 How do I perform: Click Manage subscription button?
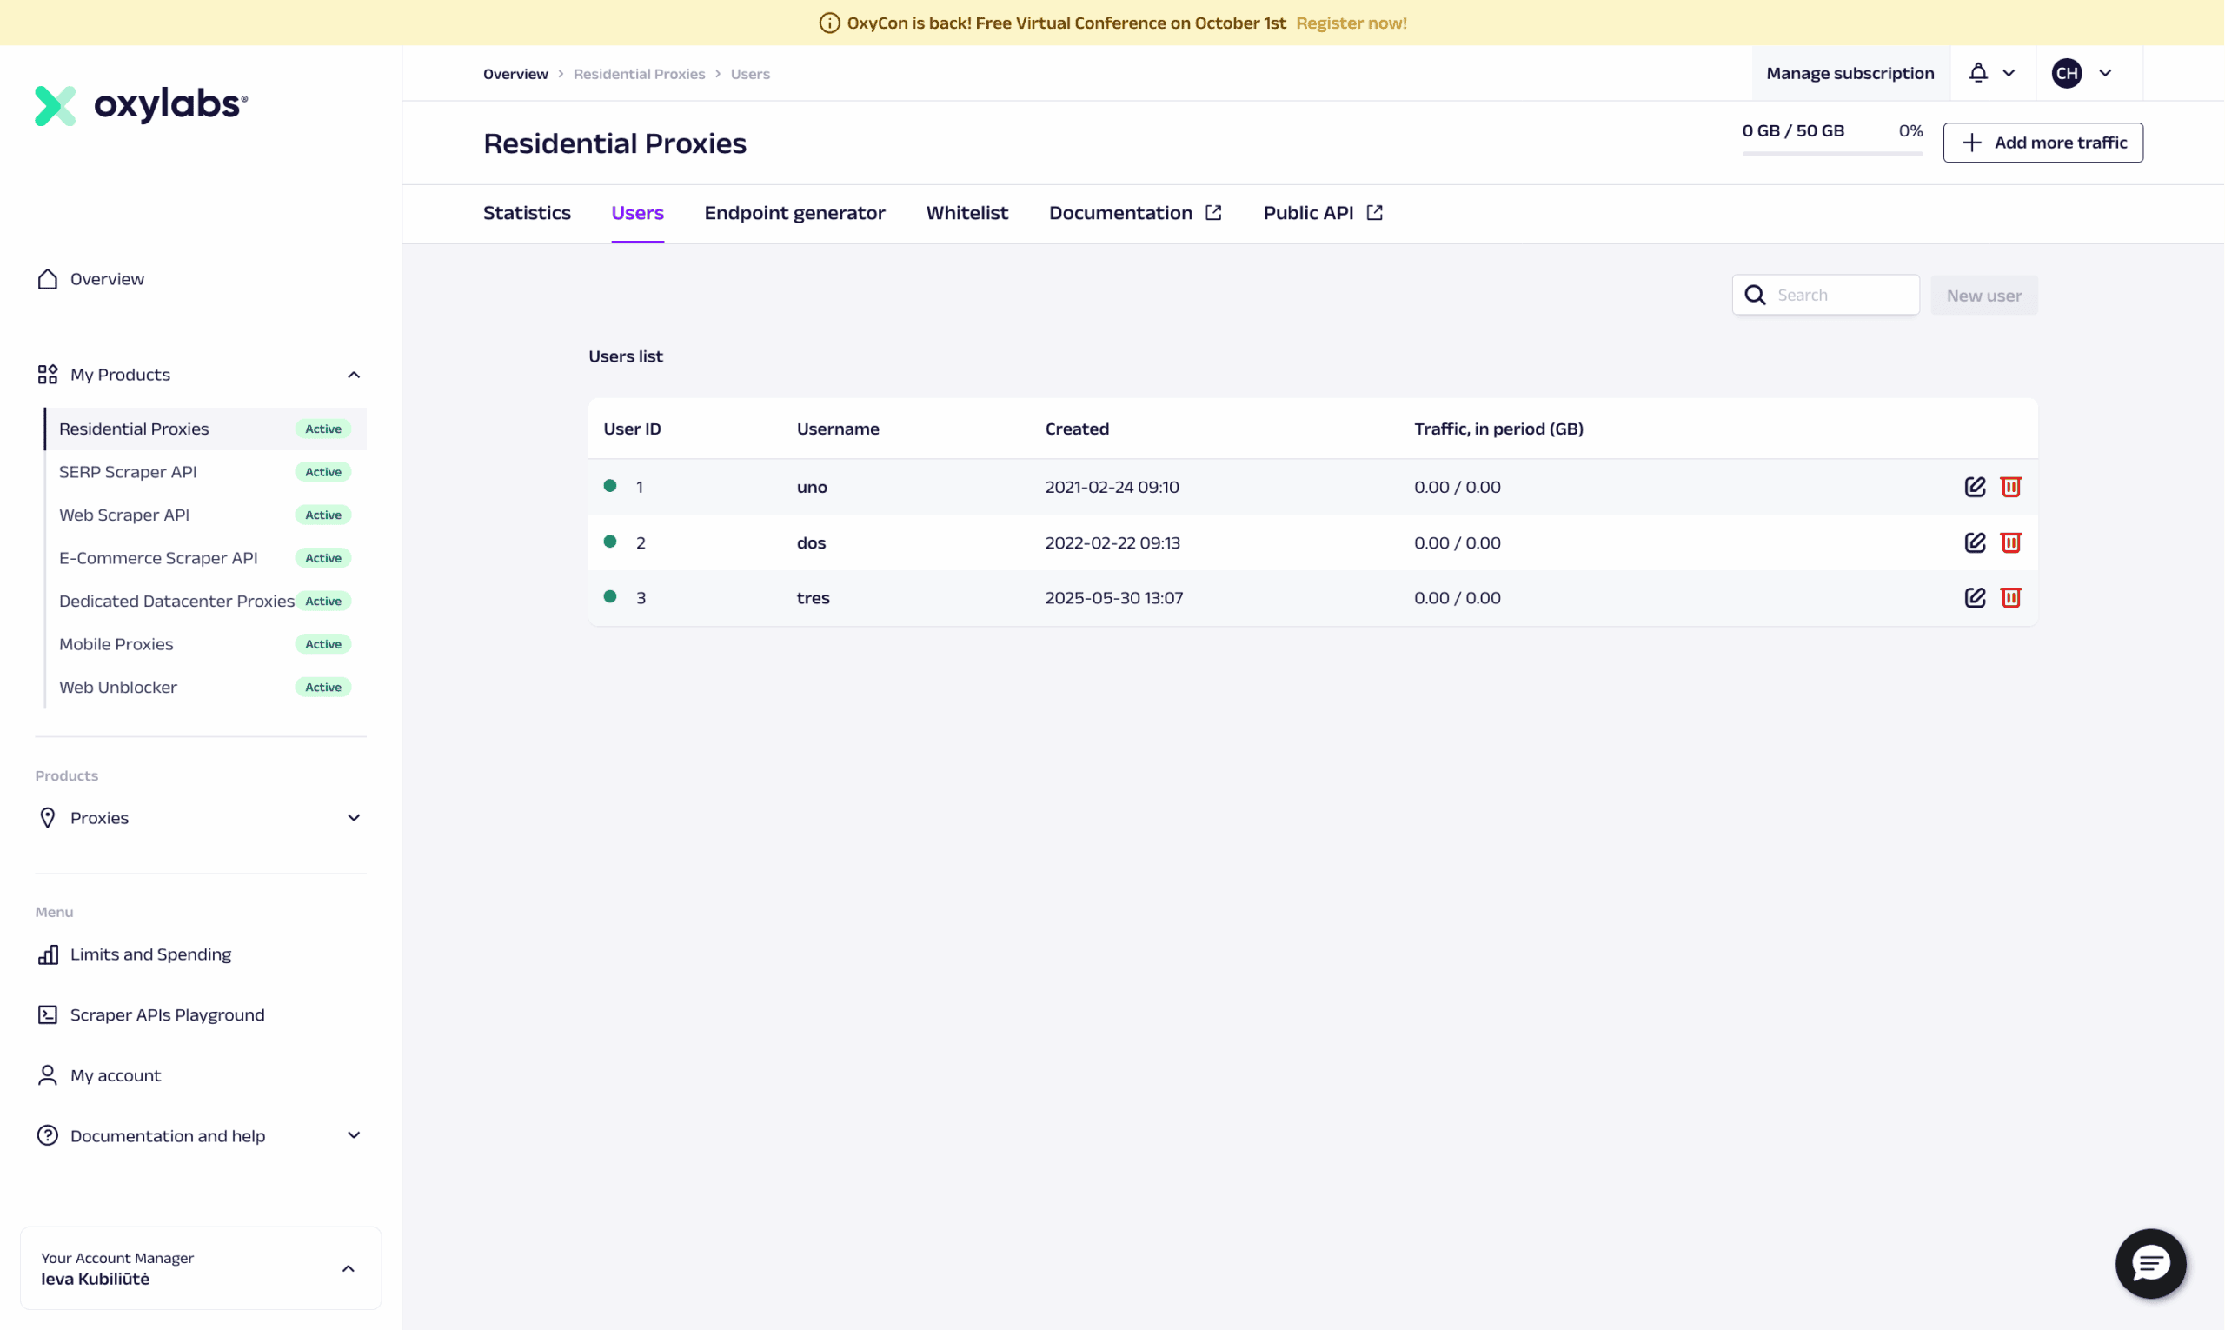tap(1850, 74)
